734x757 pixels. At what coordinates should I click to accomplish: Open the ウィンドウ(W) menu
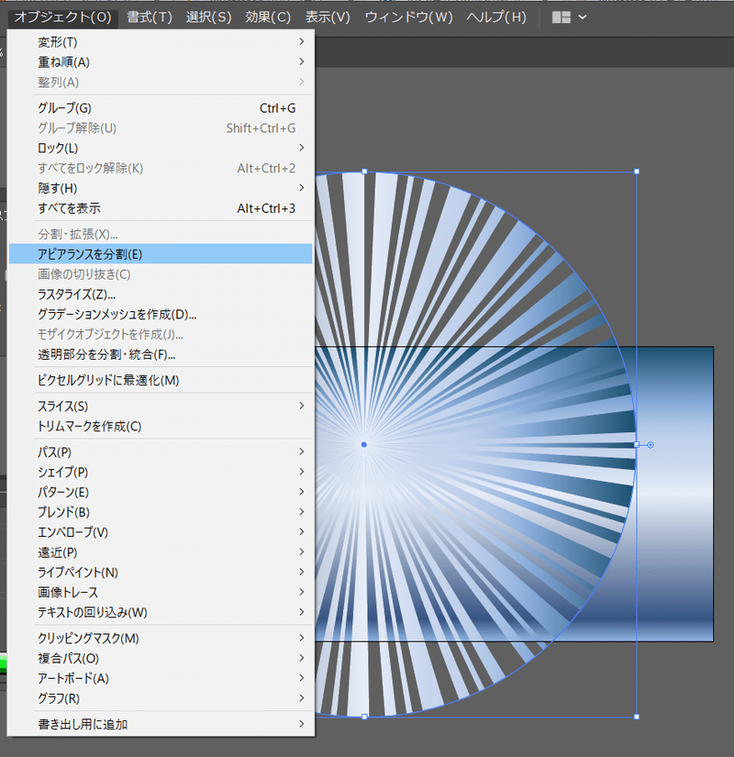click(x=408, y=17)
